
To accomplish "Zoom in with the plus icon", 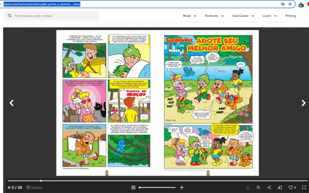I will 182,188.
